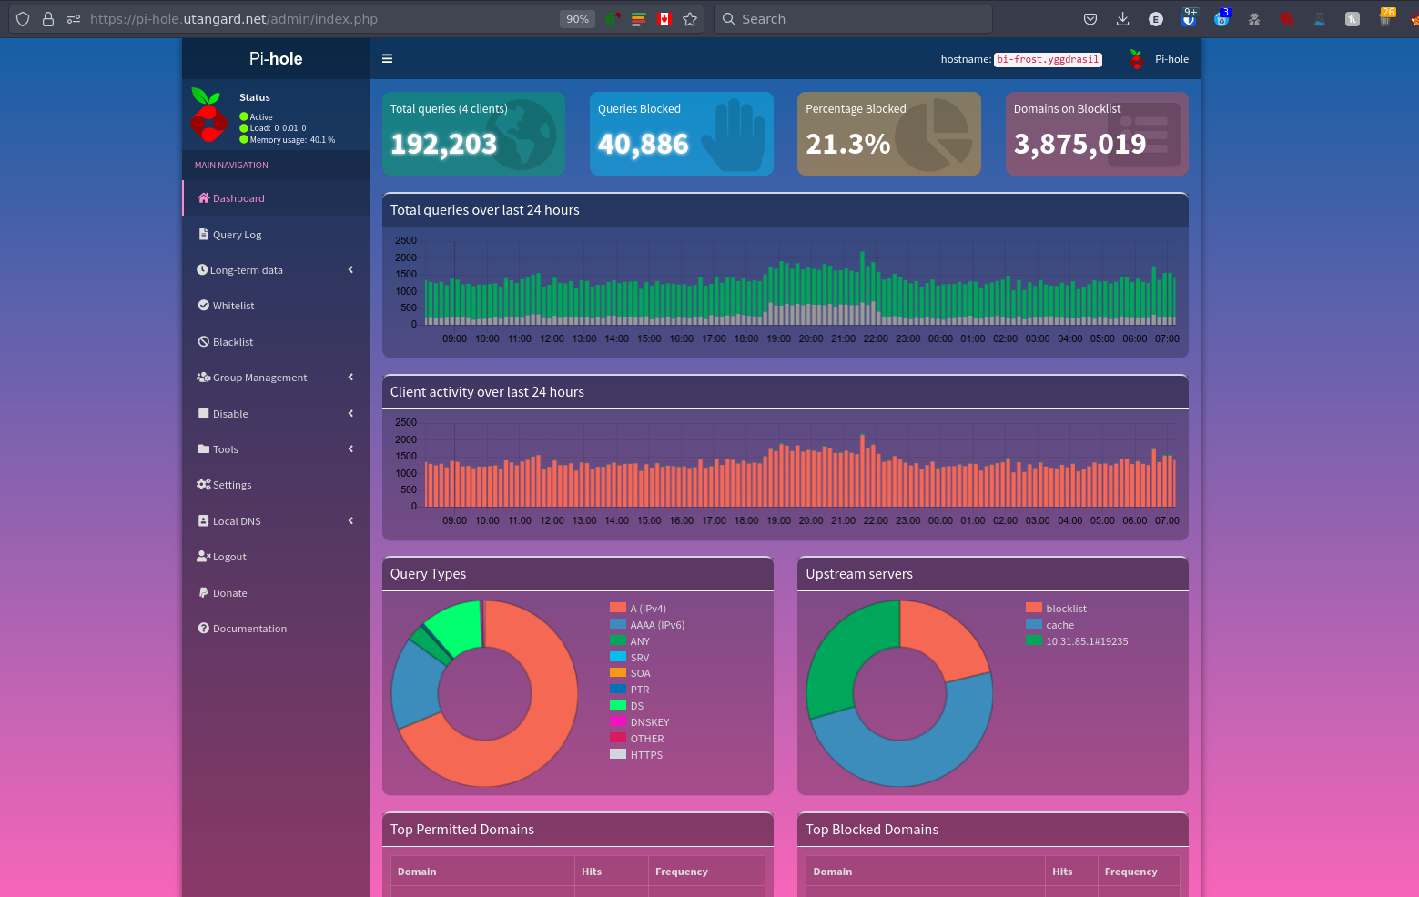Screen dimensions: 1419x897
Task: Click the Settings gears icon
Action: point(203,485)
